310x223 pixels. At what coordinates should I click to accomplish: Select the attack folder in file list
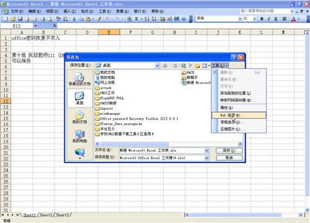[104, 88]
